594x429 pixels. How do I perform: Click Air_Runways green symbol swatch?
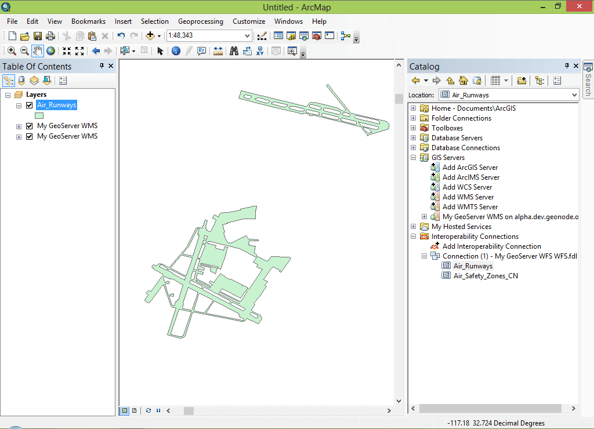(39, 115)
